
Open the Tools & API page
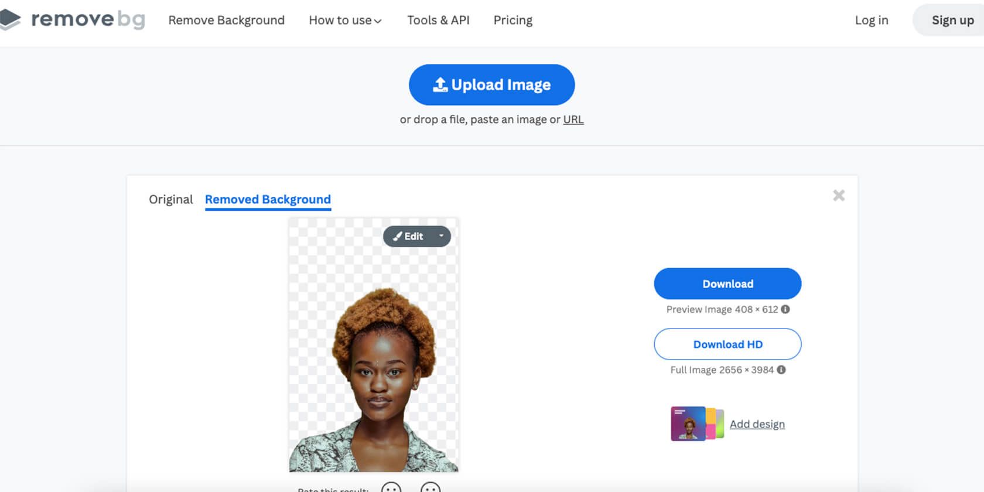coord(438,20)
